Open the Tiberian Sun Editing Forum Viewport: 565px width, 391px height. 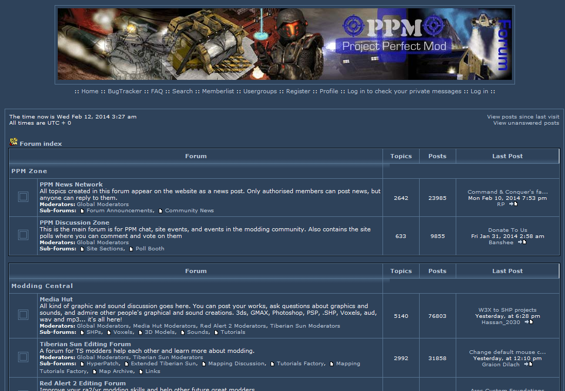click(85, 344)
